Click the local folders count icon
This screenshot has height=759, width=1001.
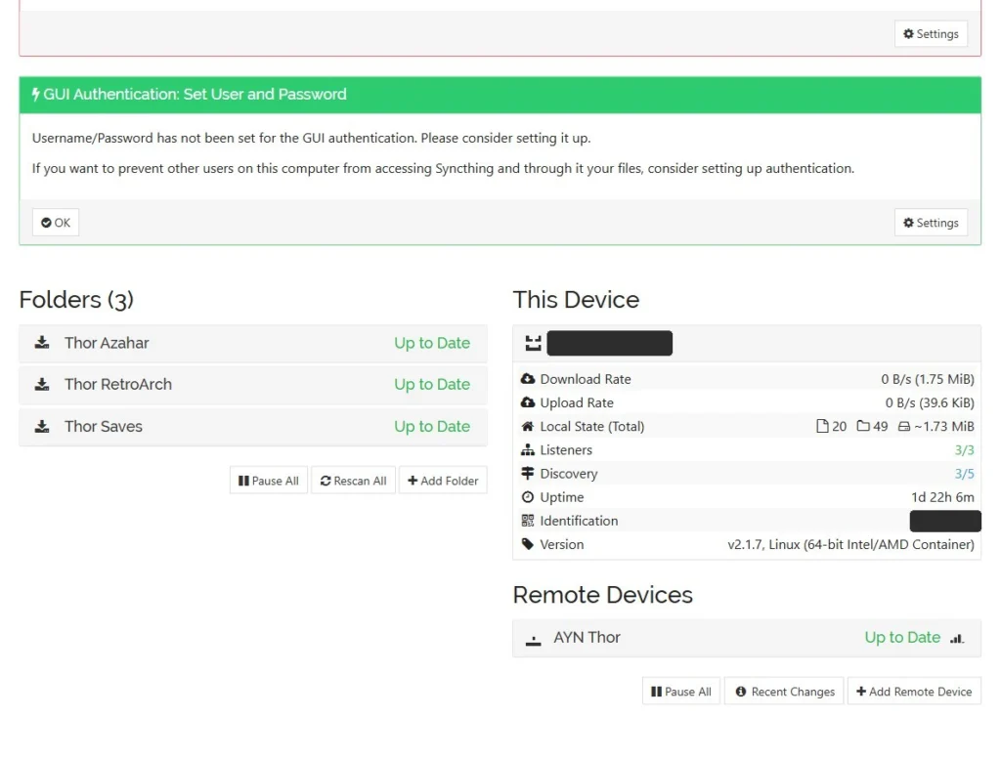863,426
